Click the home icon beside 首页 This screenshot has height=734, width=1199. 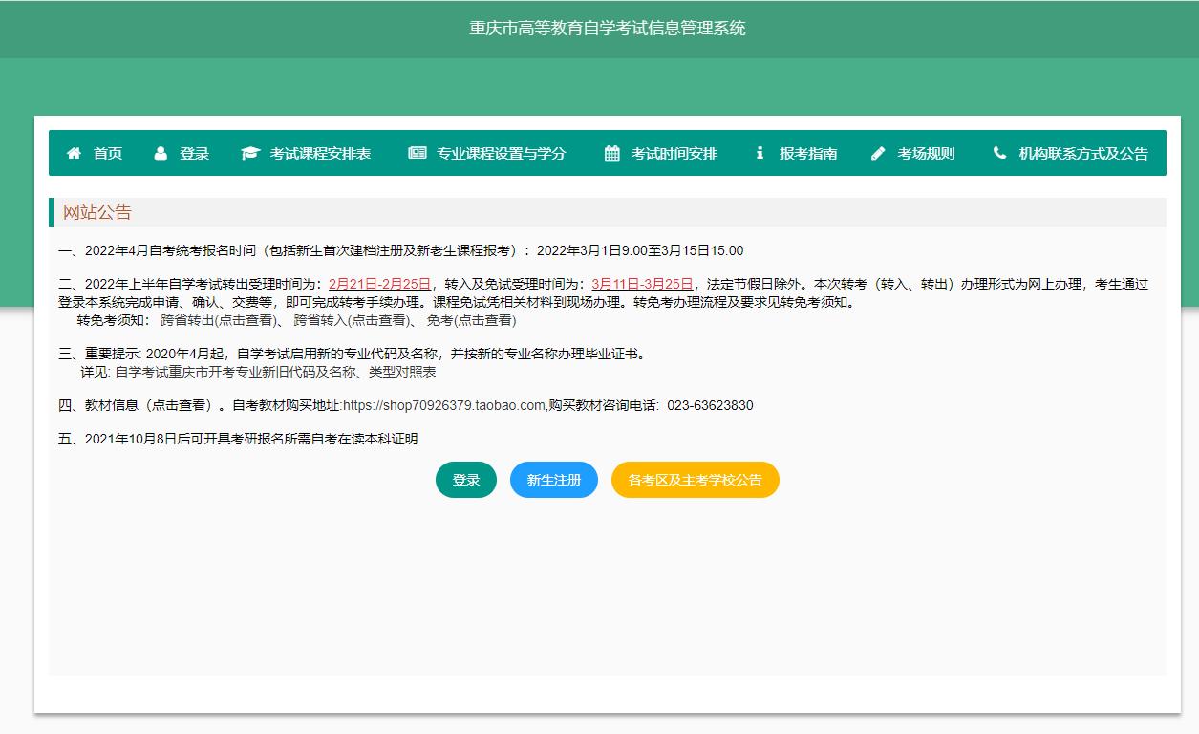pyautogui.click(x=74, y=153)
